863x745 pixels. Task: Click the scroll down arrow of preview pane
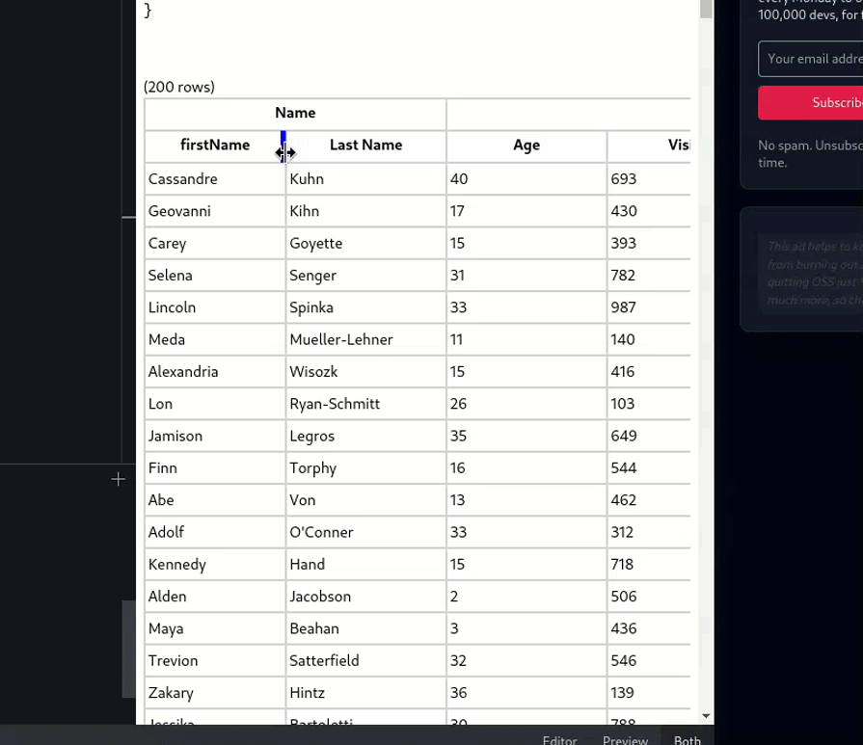point(706,716)
